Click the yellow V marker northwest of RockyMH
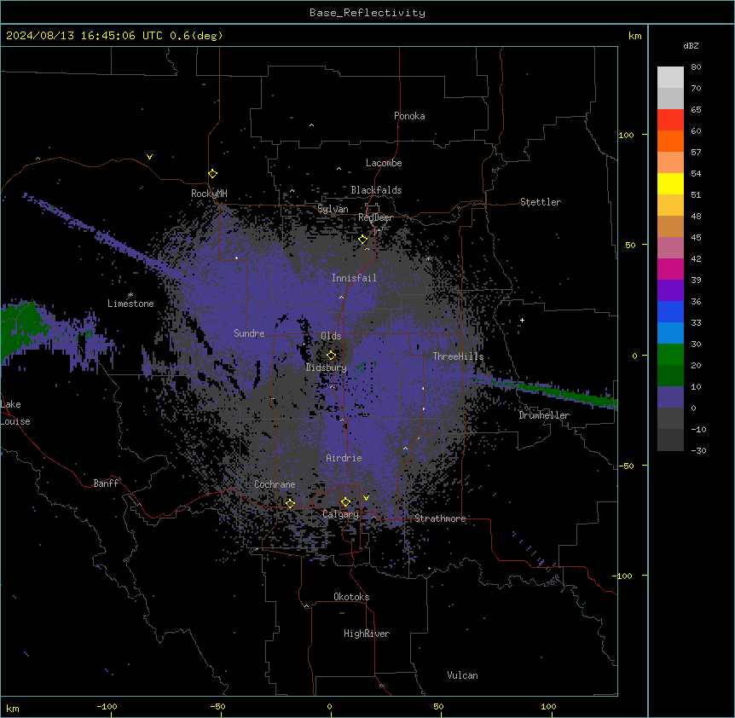The width and height of the screenshot is (735, 718). pyautogui.click(x=149, y=157)
